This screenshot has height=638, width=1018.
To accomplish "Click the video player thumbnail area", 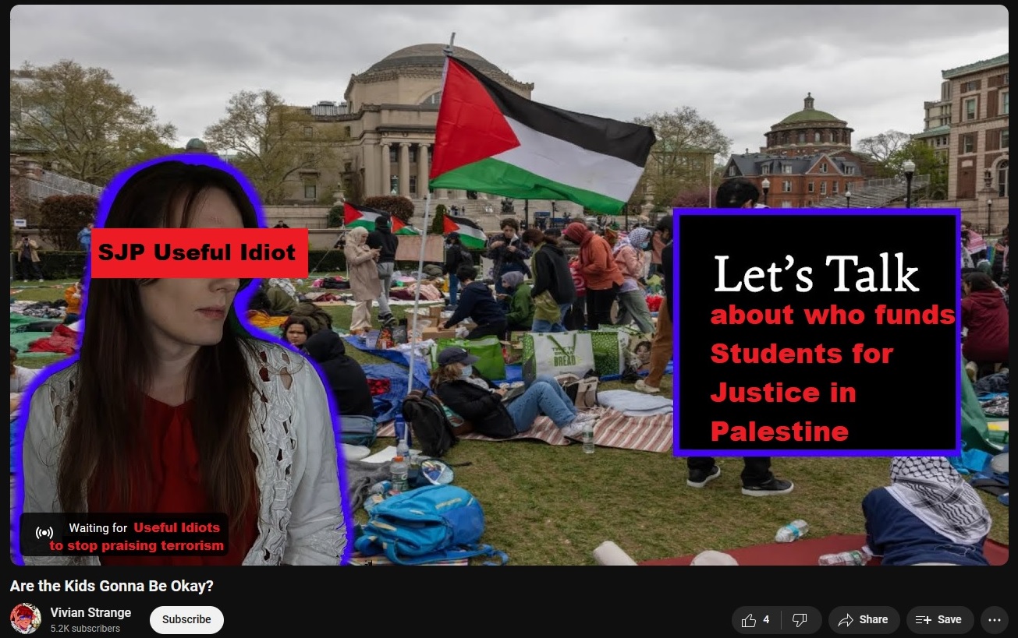I will pos(509,285).
